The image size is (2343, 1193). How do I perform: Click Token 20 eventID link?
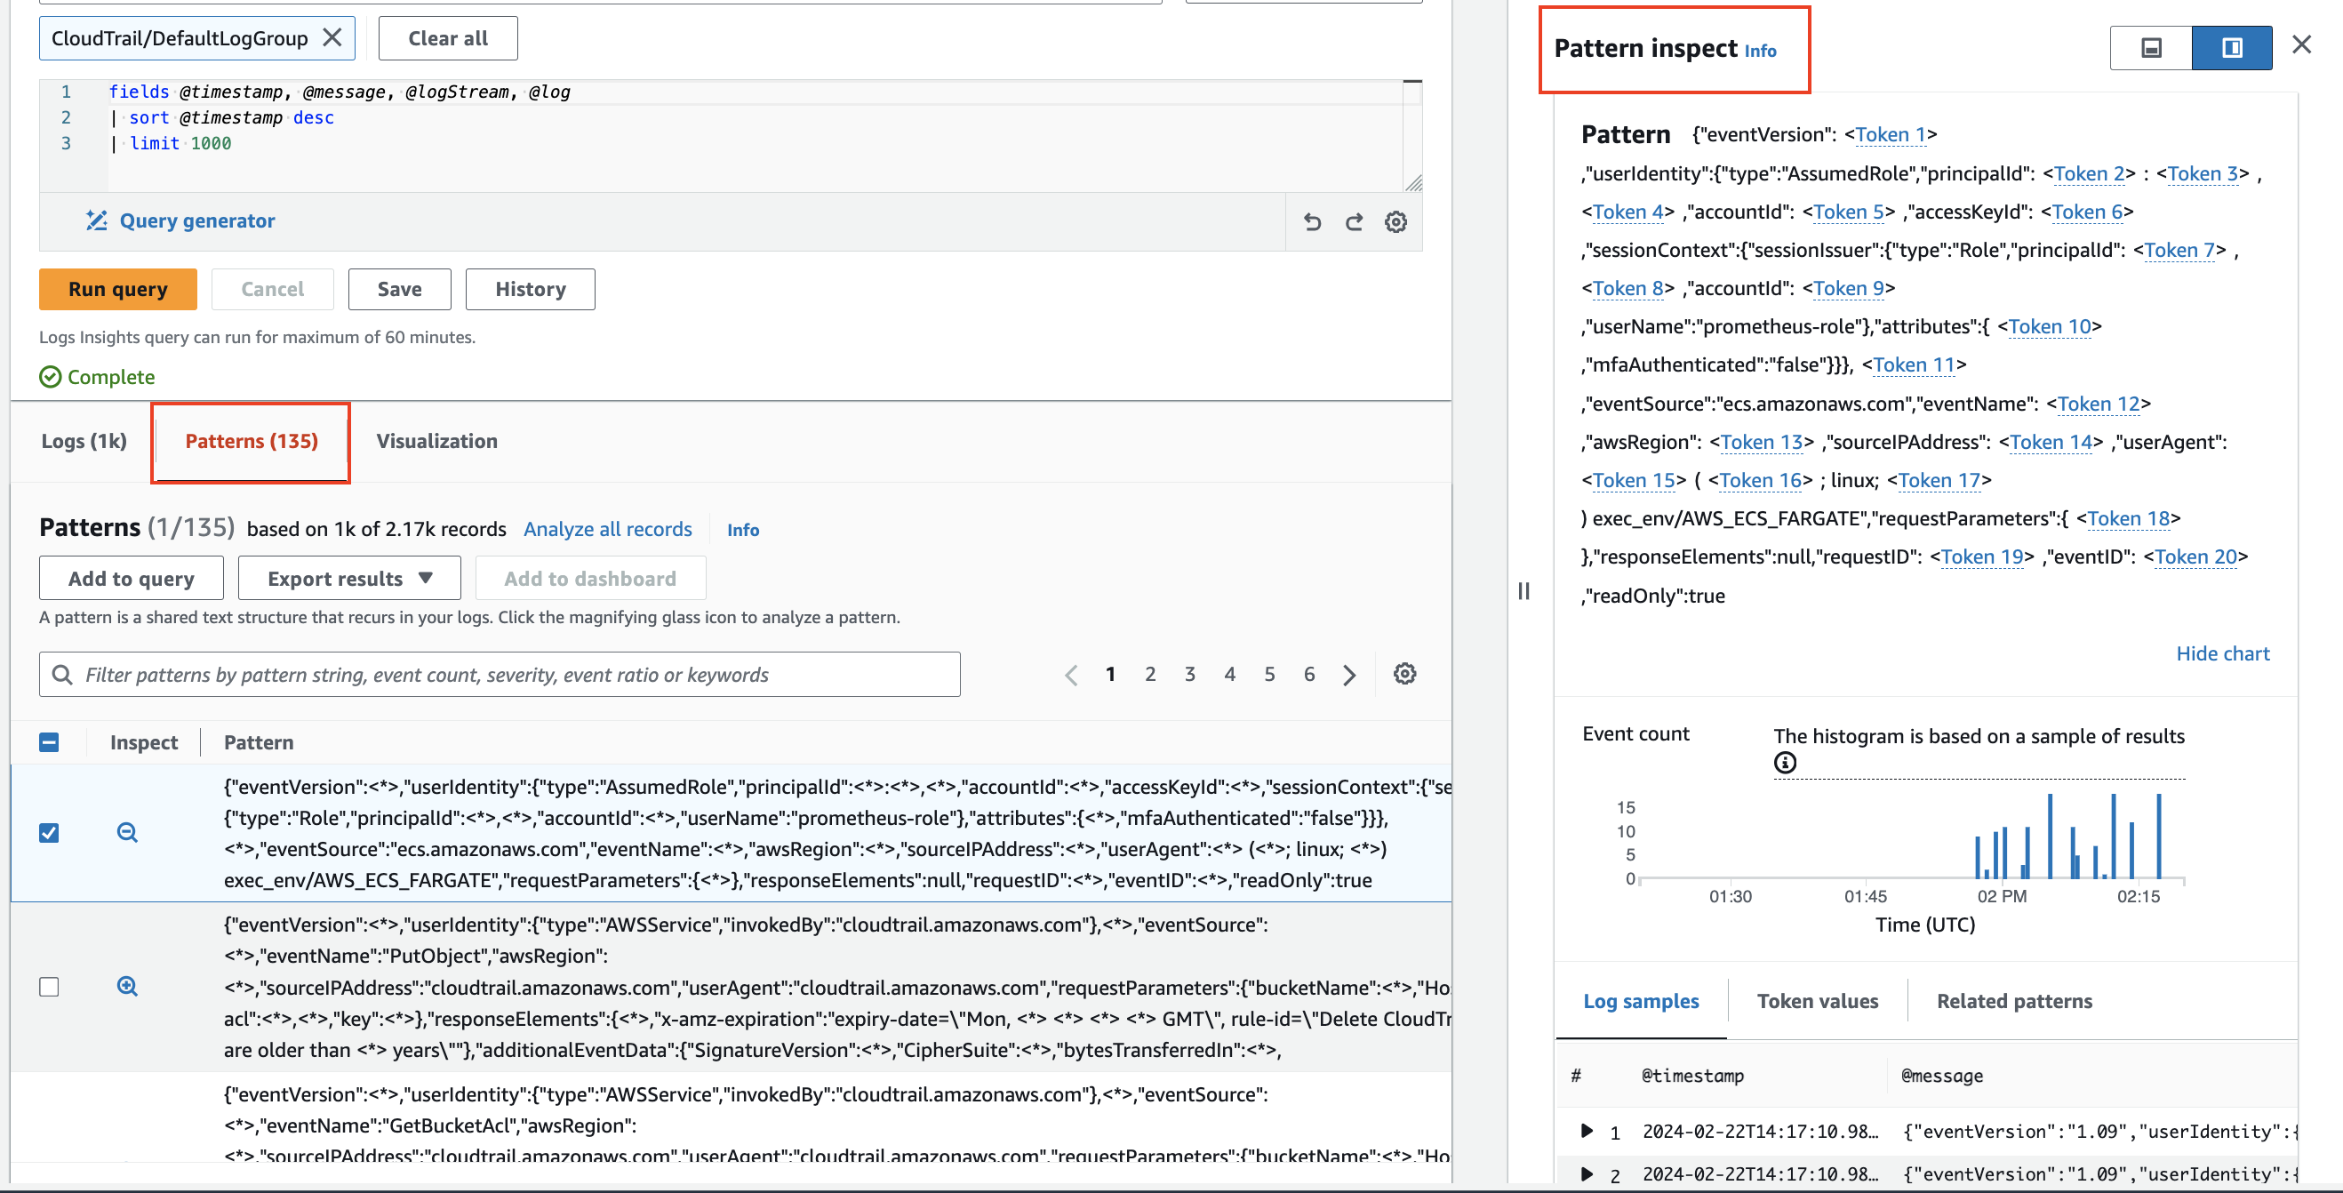2196,556
